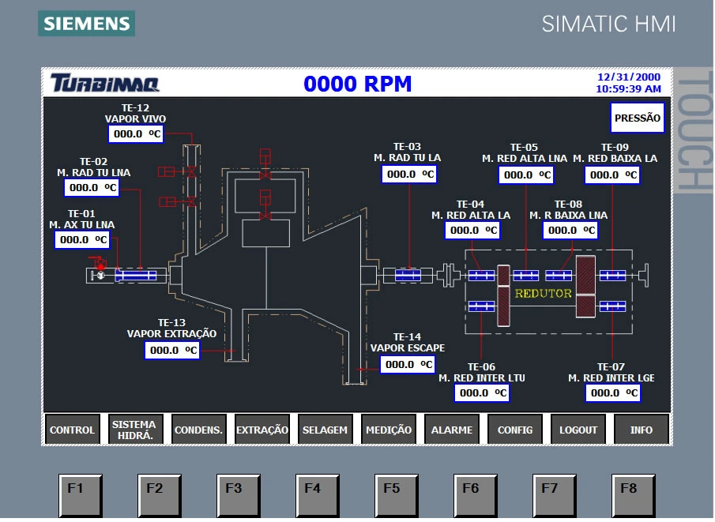
Task: Click the TE-13 VAPOR EXTRAÇÃO label
Action: click(171, 329)
